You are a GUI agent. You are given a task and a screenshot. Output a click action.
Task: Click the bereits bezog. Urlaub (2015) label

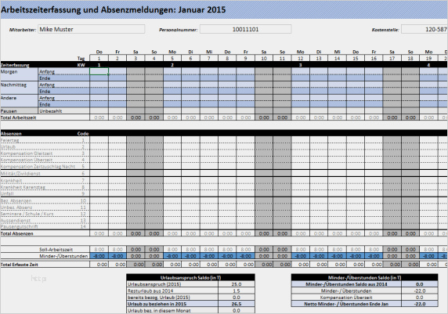pyautogui.click(x=158, y=298)
